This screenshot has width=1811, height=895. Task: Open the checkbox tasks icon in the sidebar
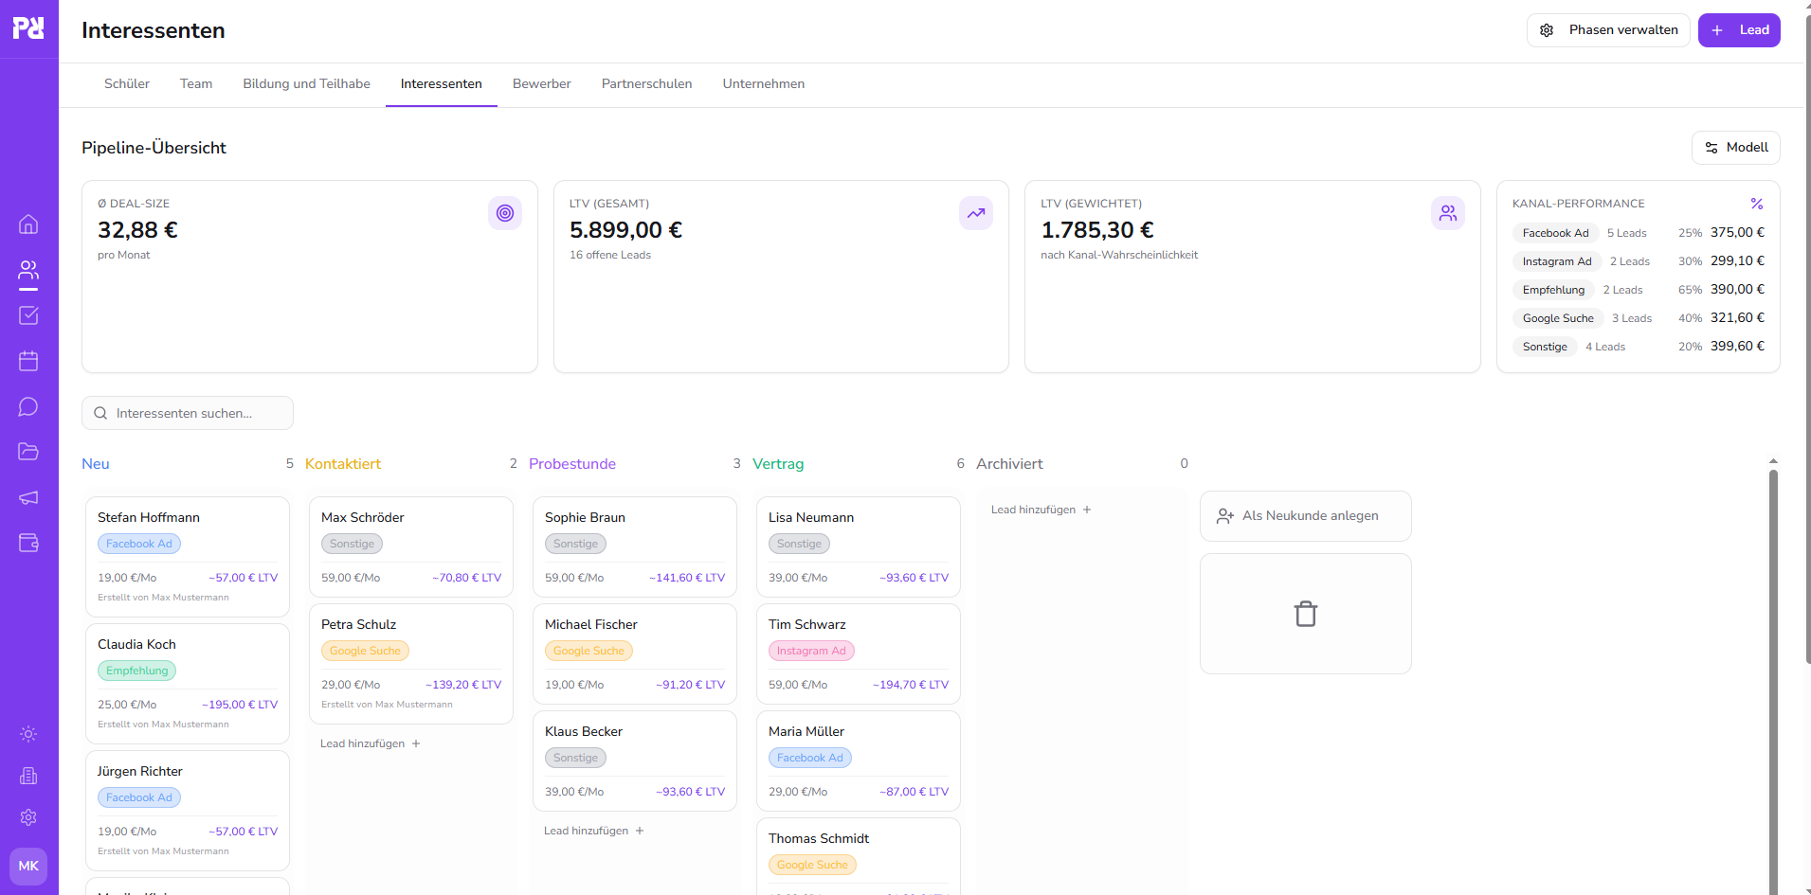(28, 315)
